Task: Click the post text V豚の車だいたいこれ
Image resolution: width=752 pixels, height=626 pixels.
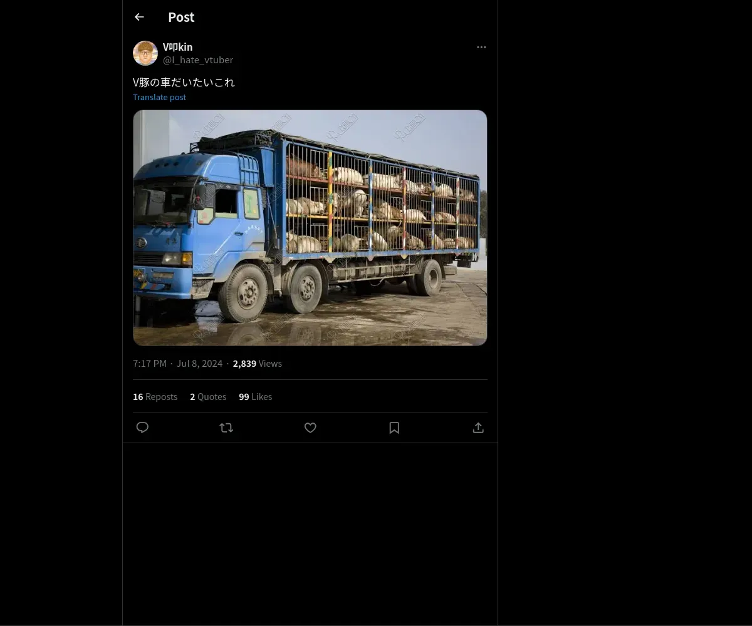Action: point(184,82)
